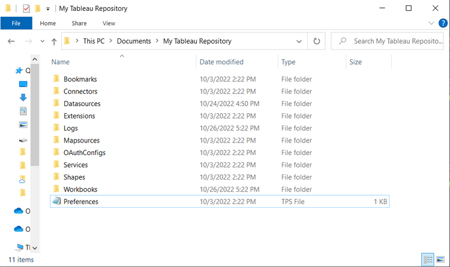This screenshot has width=450, height=267.
Task: Select the Shapes folder icon
Action: tap(56, 177)
